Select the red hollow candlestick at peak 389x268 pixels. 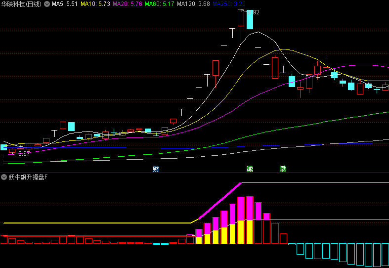[x=241, y=18]
